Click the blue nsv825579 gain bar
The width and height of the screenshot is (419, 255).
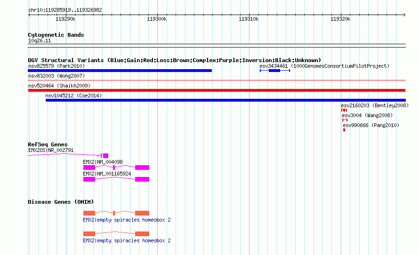120,71
